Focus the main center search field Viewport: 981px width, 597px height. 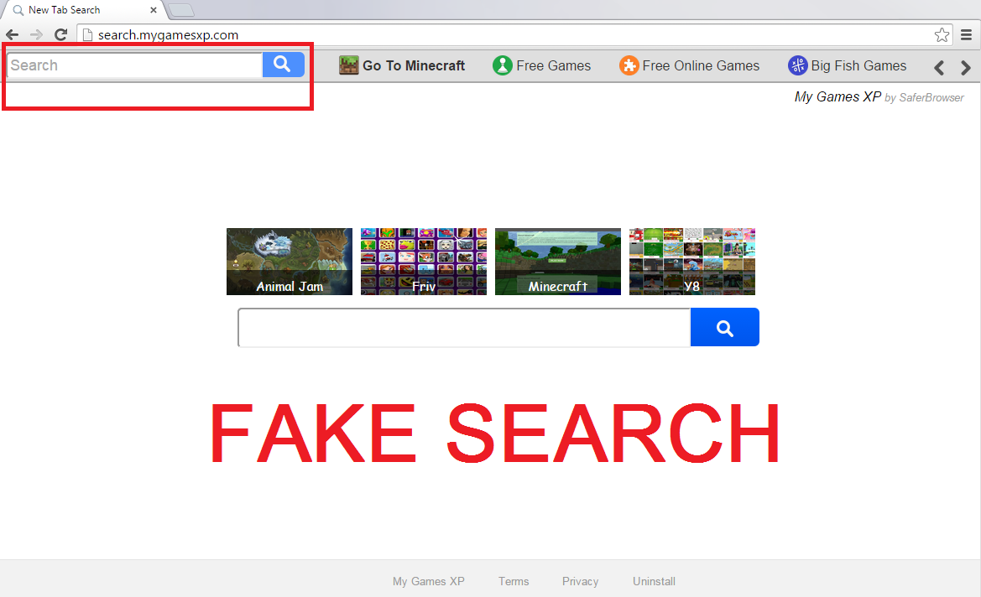click(463, 328)
